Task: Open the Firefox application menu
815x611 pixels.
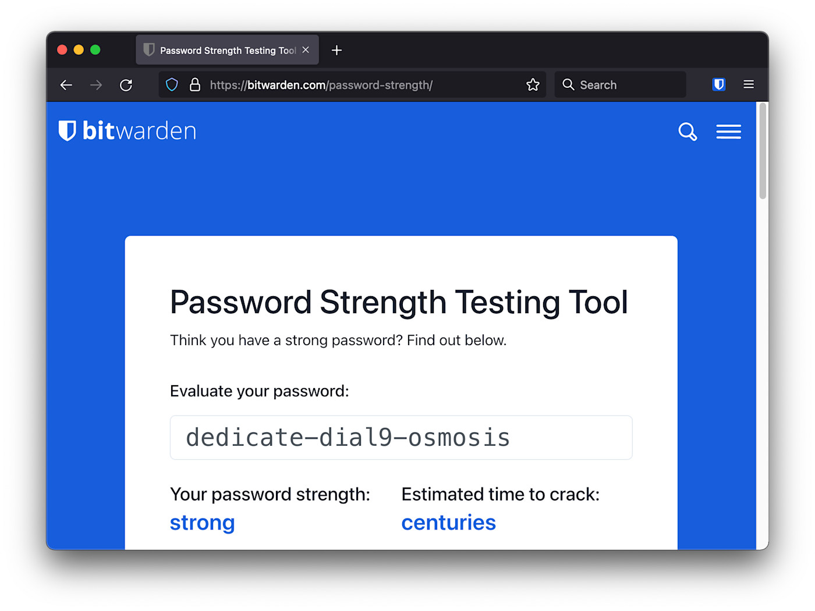Action: click(749, 84)
